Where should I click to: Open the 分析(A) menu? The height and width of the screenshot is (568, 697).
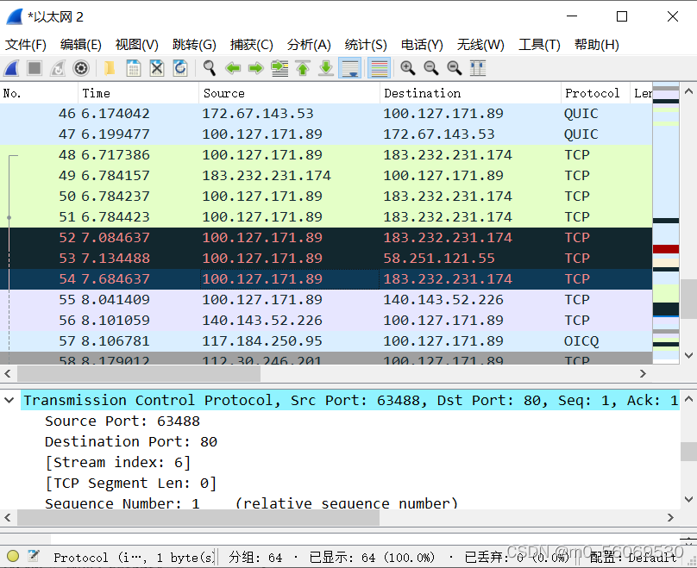coord(309,45)
